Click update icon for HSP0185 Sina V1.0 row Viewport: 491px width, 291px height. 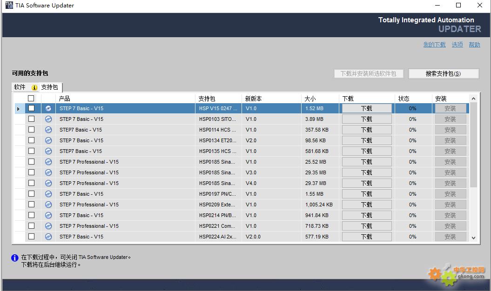point(48,162)
